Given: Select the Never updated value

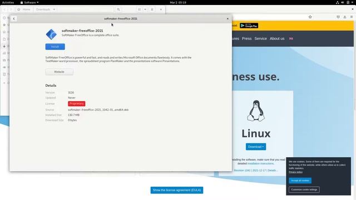Looking at the screenshot, I should 72,98.
